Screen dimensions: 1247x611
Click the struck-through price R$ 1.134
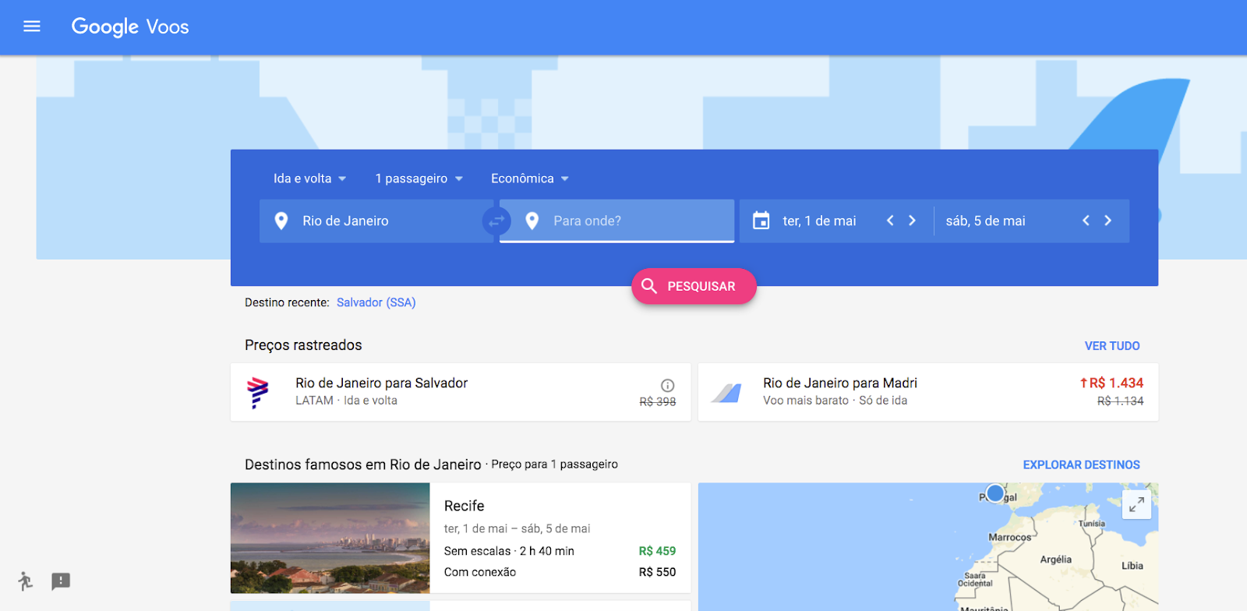(x=1120, y=401)
